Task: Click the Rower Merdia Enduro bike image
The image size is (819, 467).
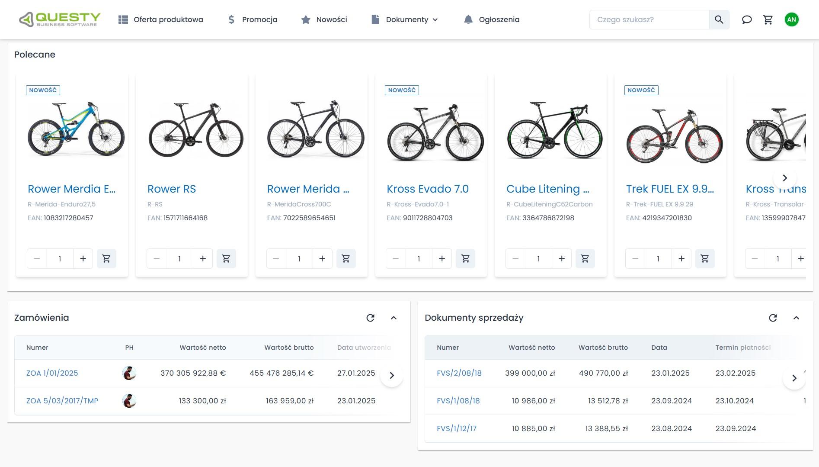Action: point(76,129)
